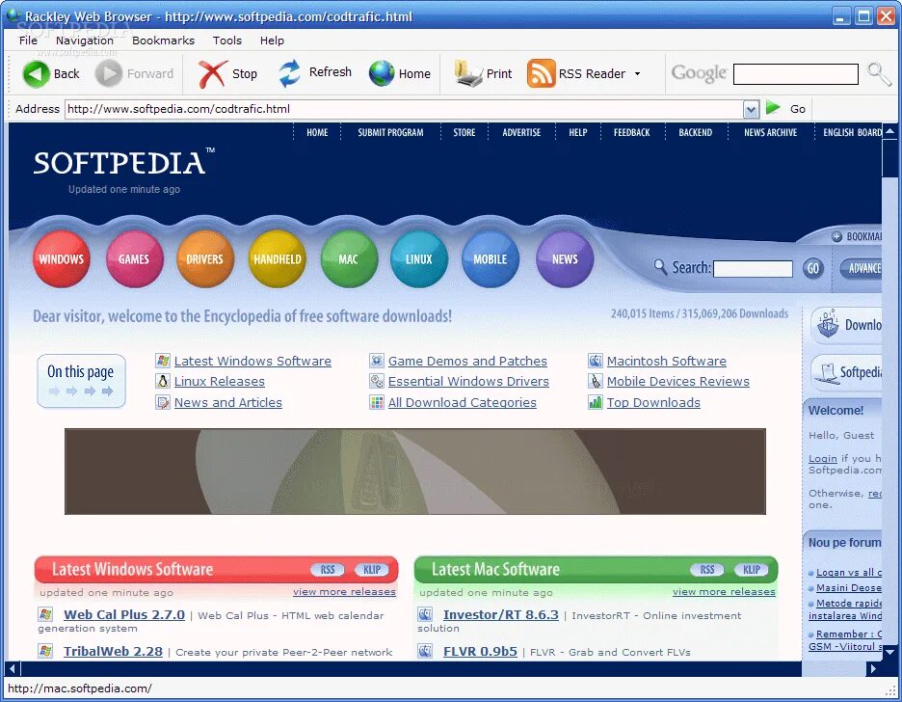Click FEEDBACK in site navigation
The image size is (902, 702).
(x=631, y=132)
